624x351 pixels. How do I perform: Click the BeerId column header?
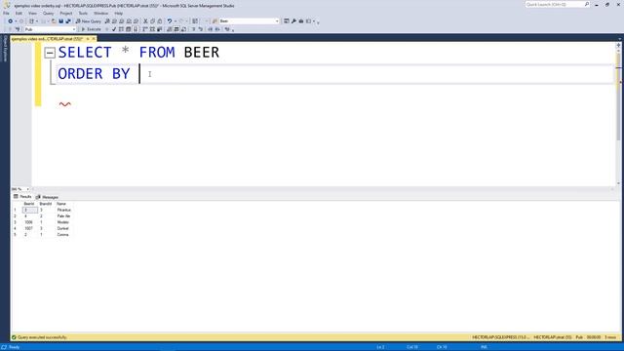(29, 204)
